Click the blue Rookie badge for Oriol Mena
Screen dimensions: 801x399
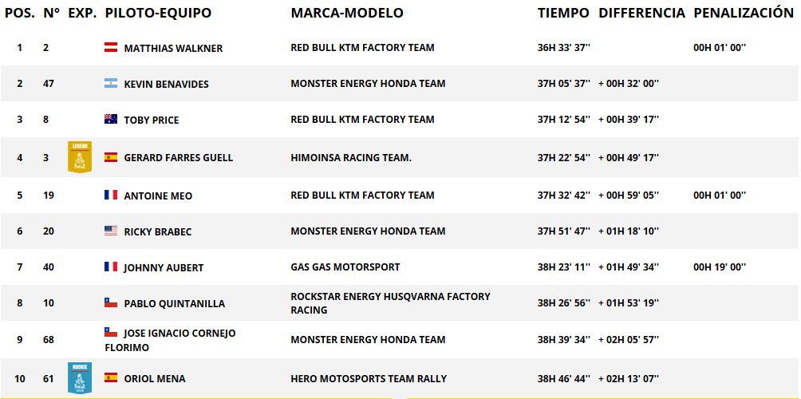pyautogui.click(x=80, y=378)
